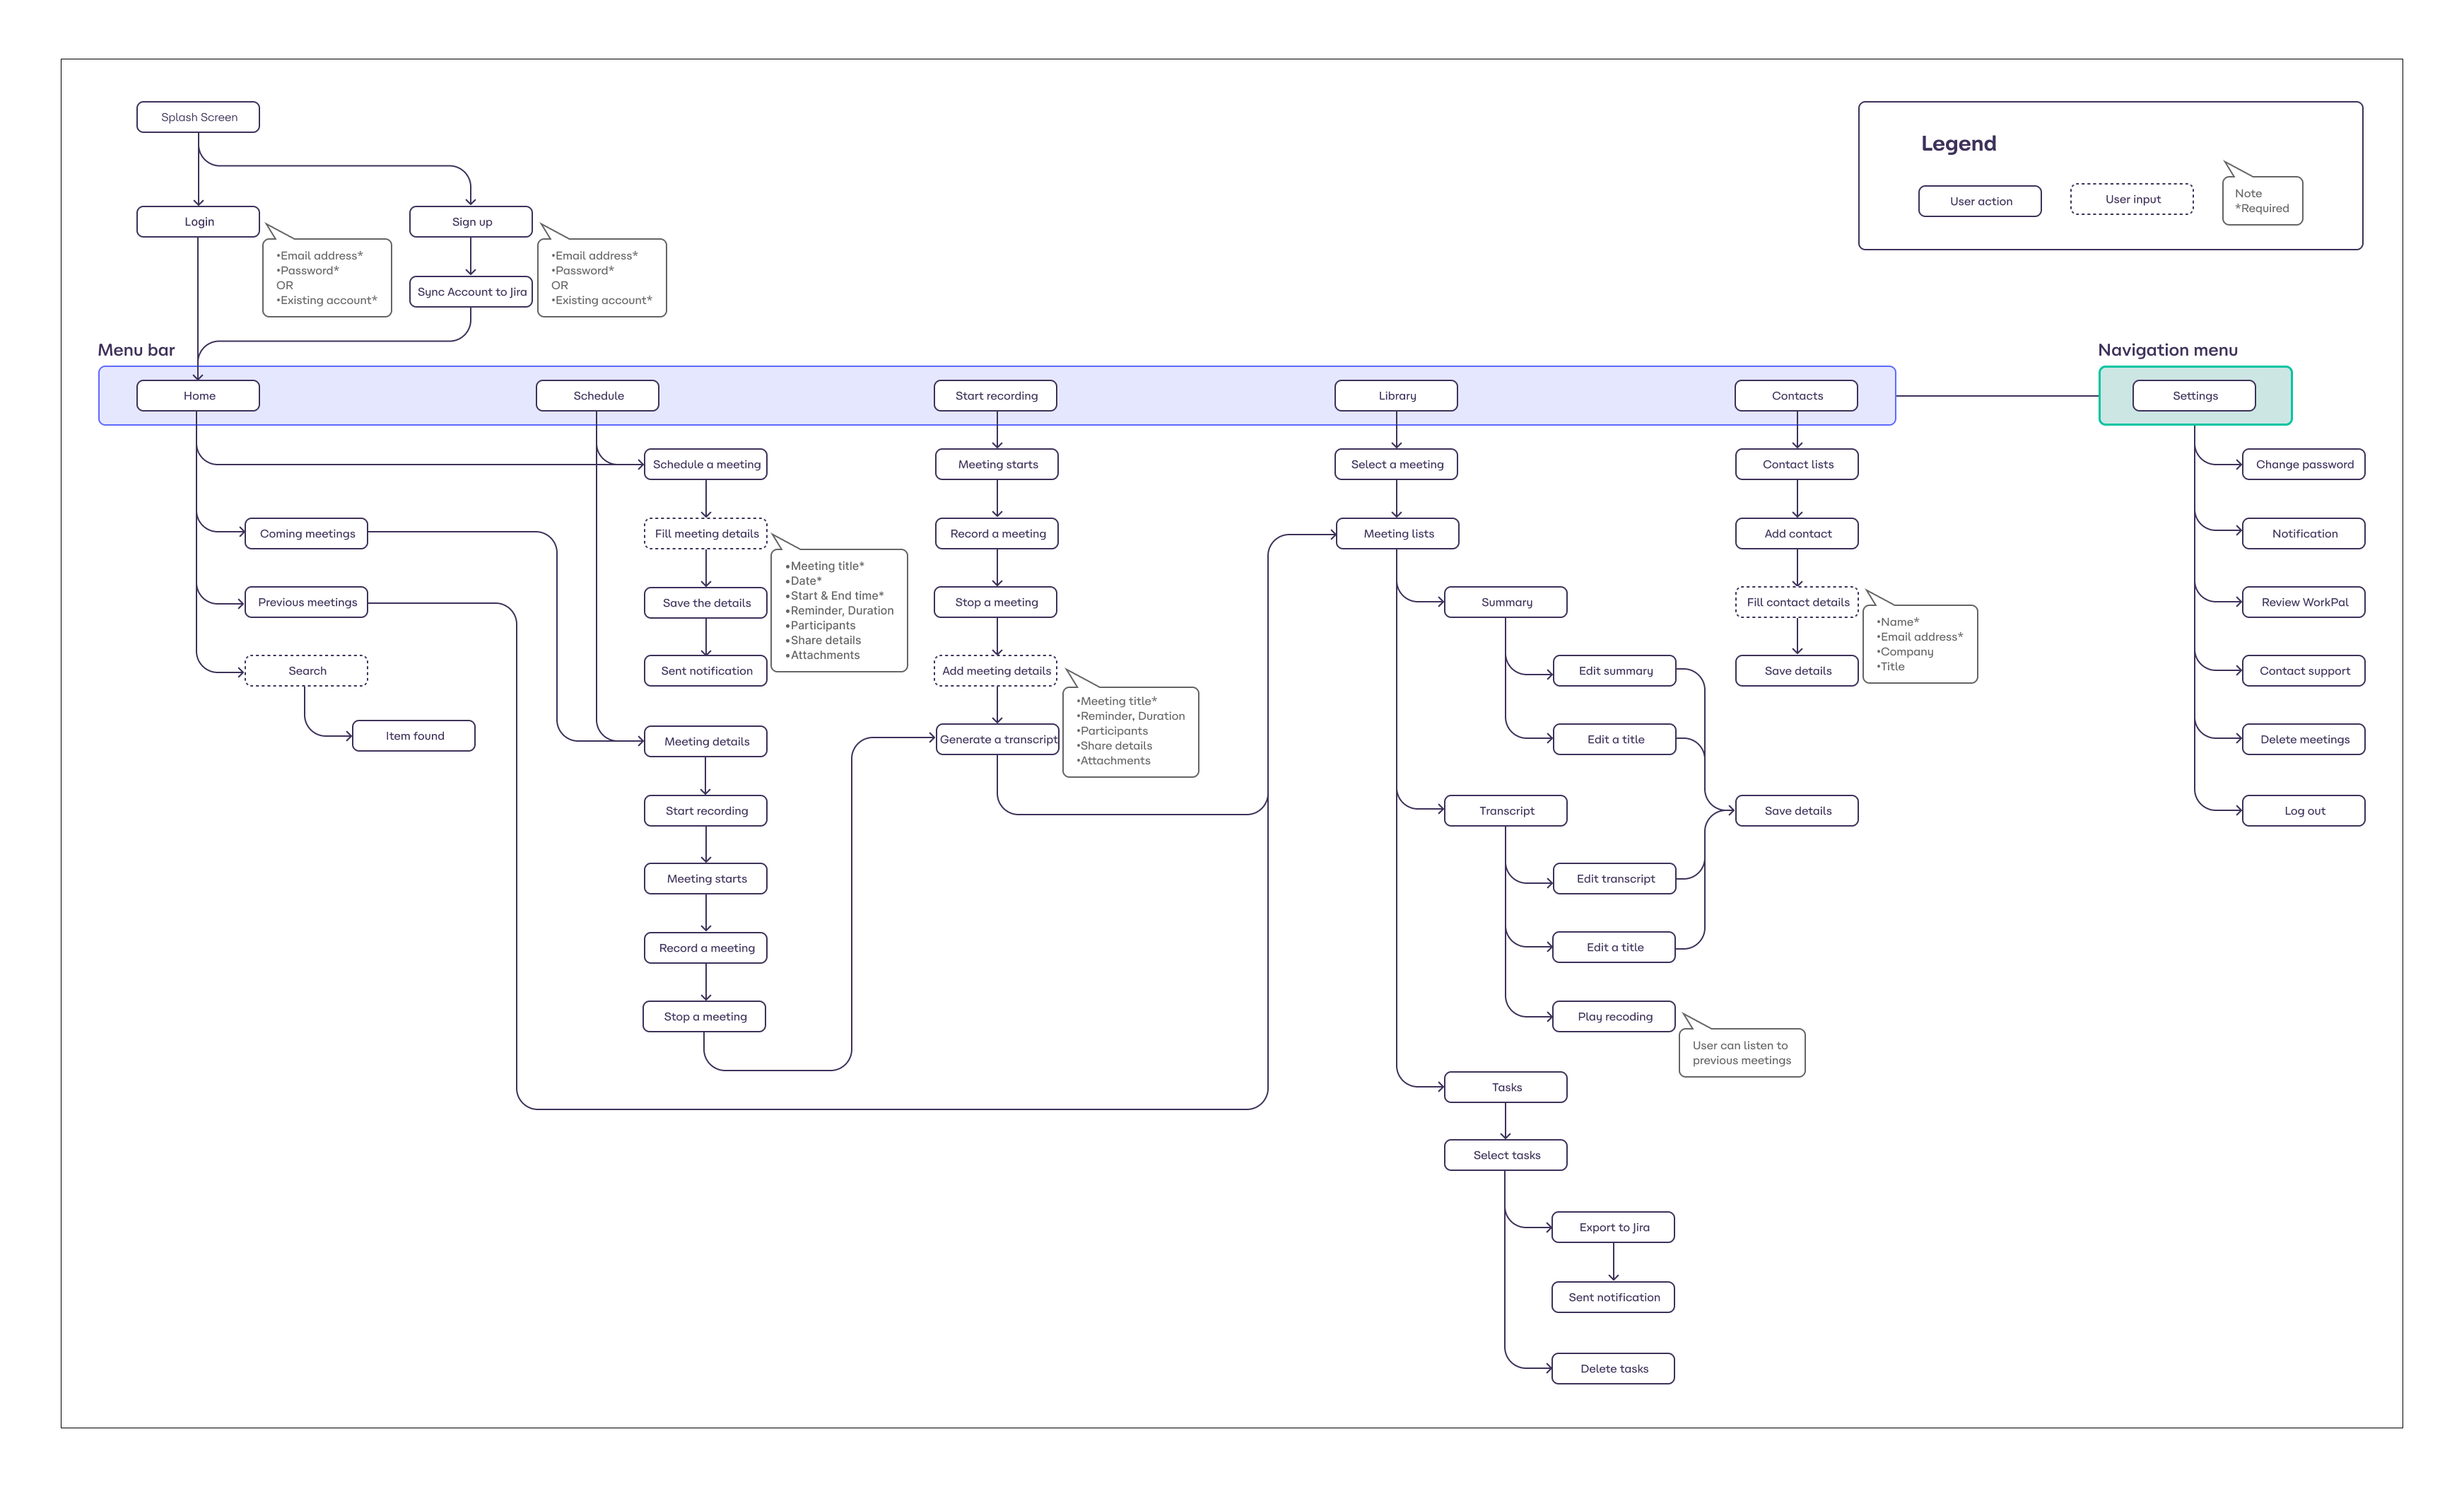
Task: Select Library in the menu bar
Action: [x=1396, y=395]
